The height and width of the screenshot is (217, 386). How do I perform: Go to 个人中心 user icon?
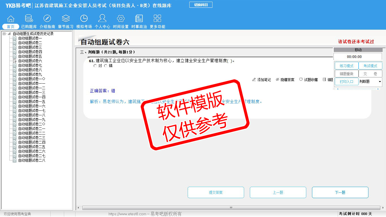pos(102,19)
